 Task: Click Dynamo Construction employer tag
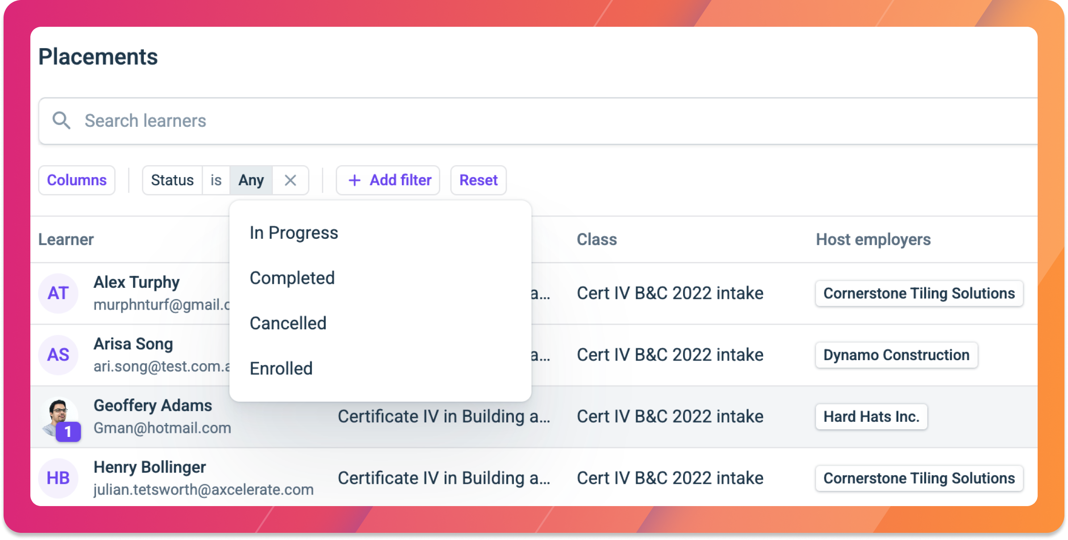(x=897, y=355)
